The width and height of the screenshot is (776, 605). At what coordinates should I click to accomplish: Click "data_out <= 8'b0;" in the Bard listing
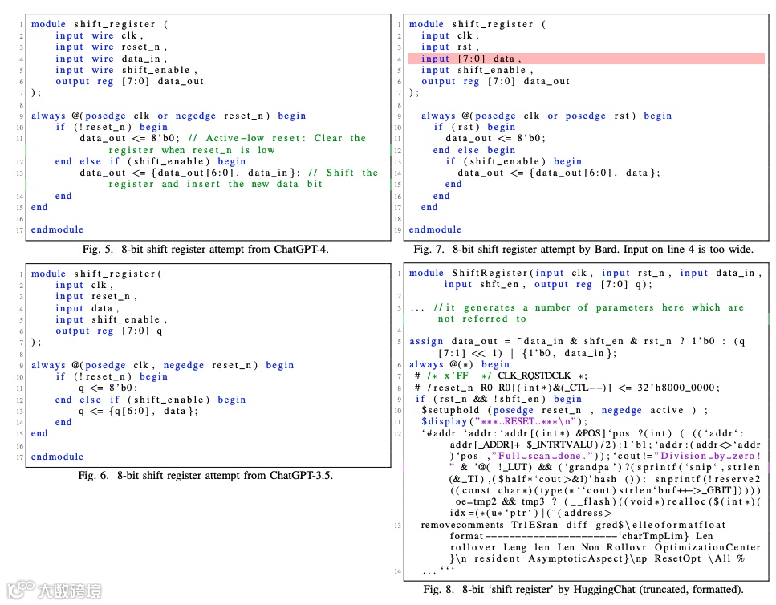(x=495, y=138)
